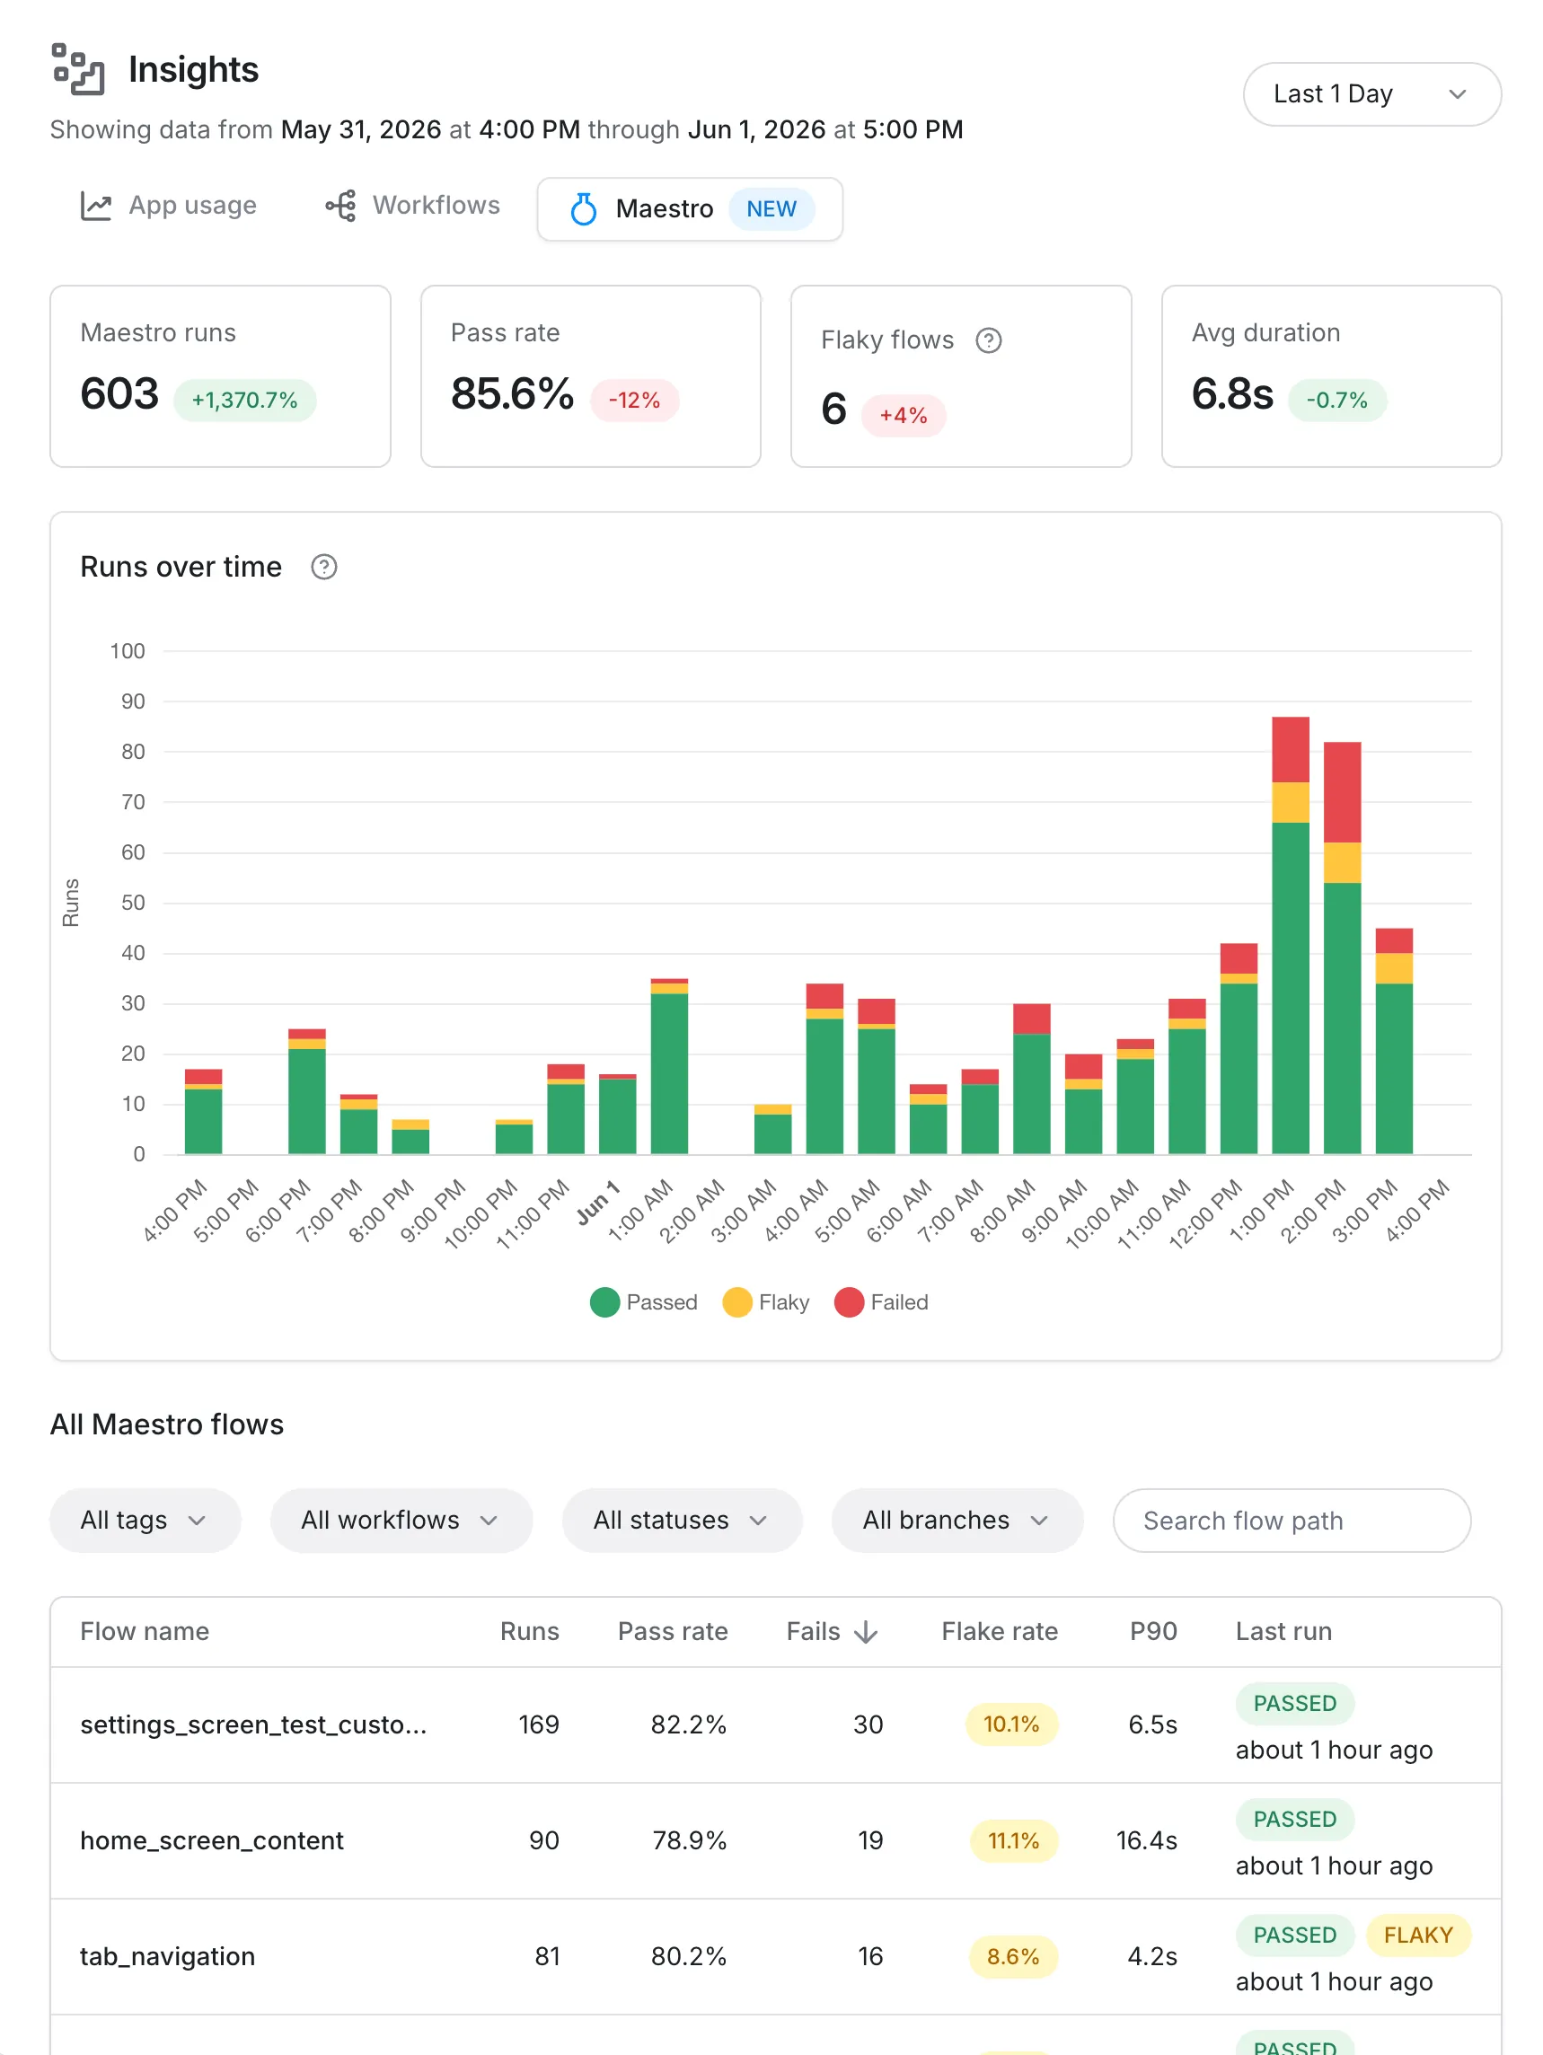
Task: Focus the Search flow path field
Action: point(1292,1521)
